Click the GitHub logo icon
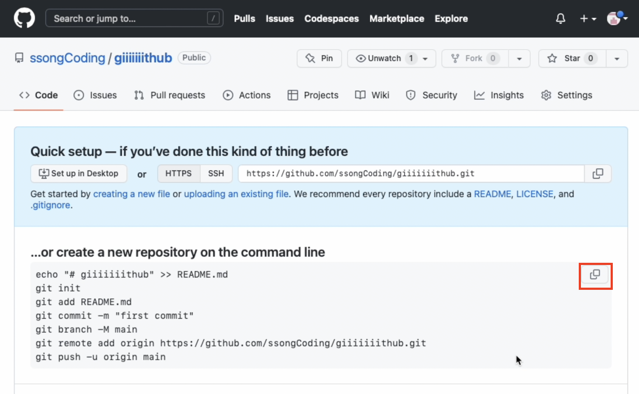Screen dimensions: 639x394 pyautogui.click(x=24, y=19)
